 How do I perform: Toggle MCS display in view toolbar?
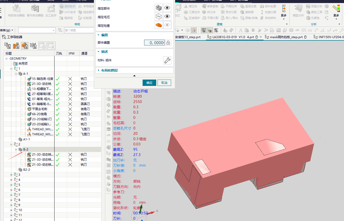pos(204,30)
